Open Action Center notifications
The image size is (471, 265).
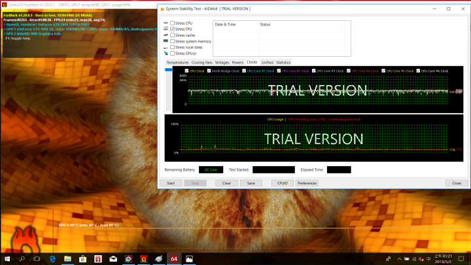461,258
